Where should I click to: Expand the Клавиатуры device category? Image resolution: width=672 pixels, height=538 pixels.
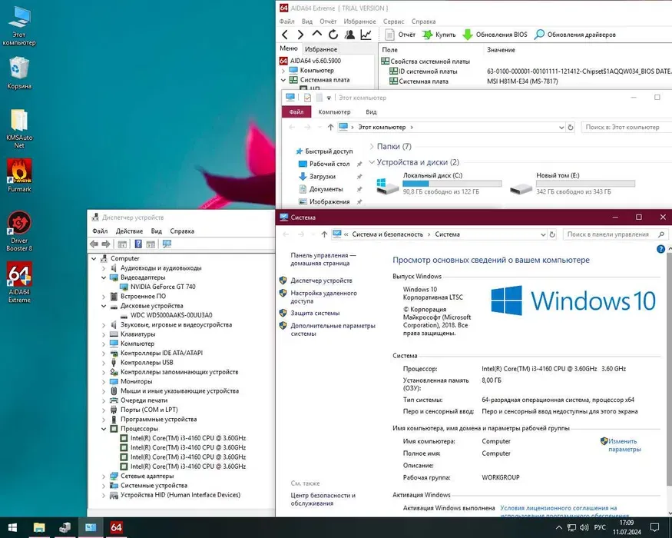coord(104,334)
